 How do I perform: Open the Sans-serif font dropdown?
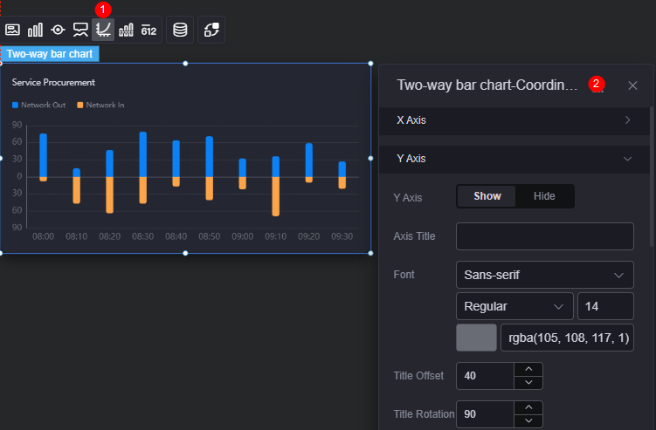pyautogui.click(x=545, y=275)
